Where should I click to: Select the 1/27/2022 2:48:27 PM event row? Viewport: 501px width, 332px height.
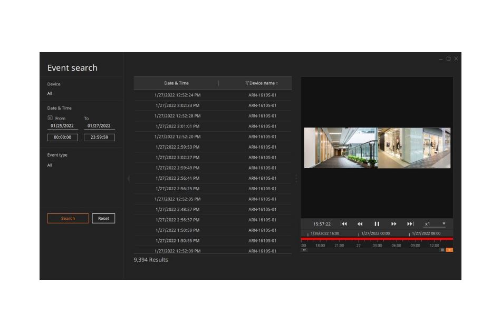(213, 209)
